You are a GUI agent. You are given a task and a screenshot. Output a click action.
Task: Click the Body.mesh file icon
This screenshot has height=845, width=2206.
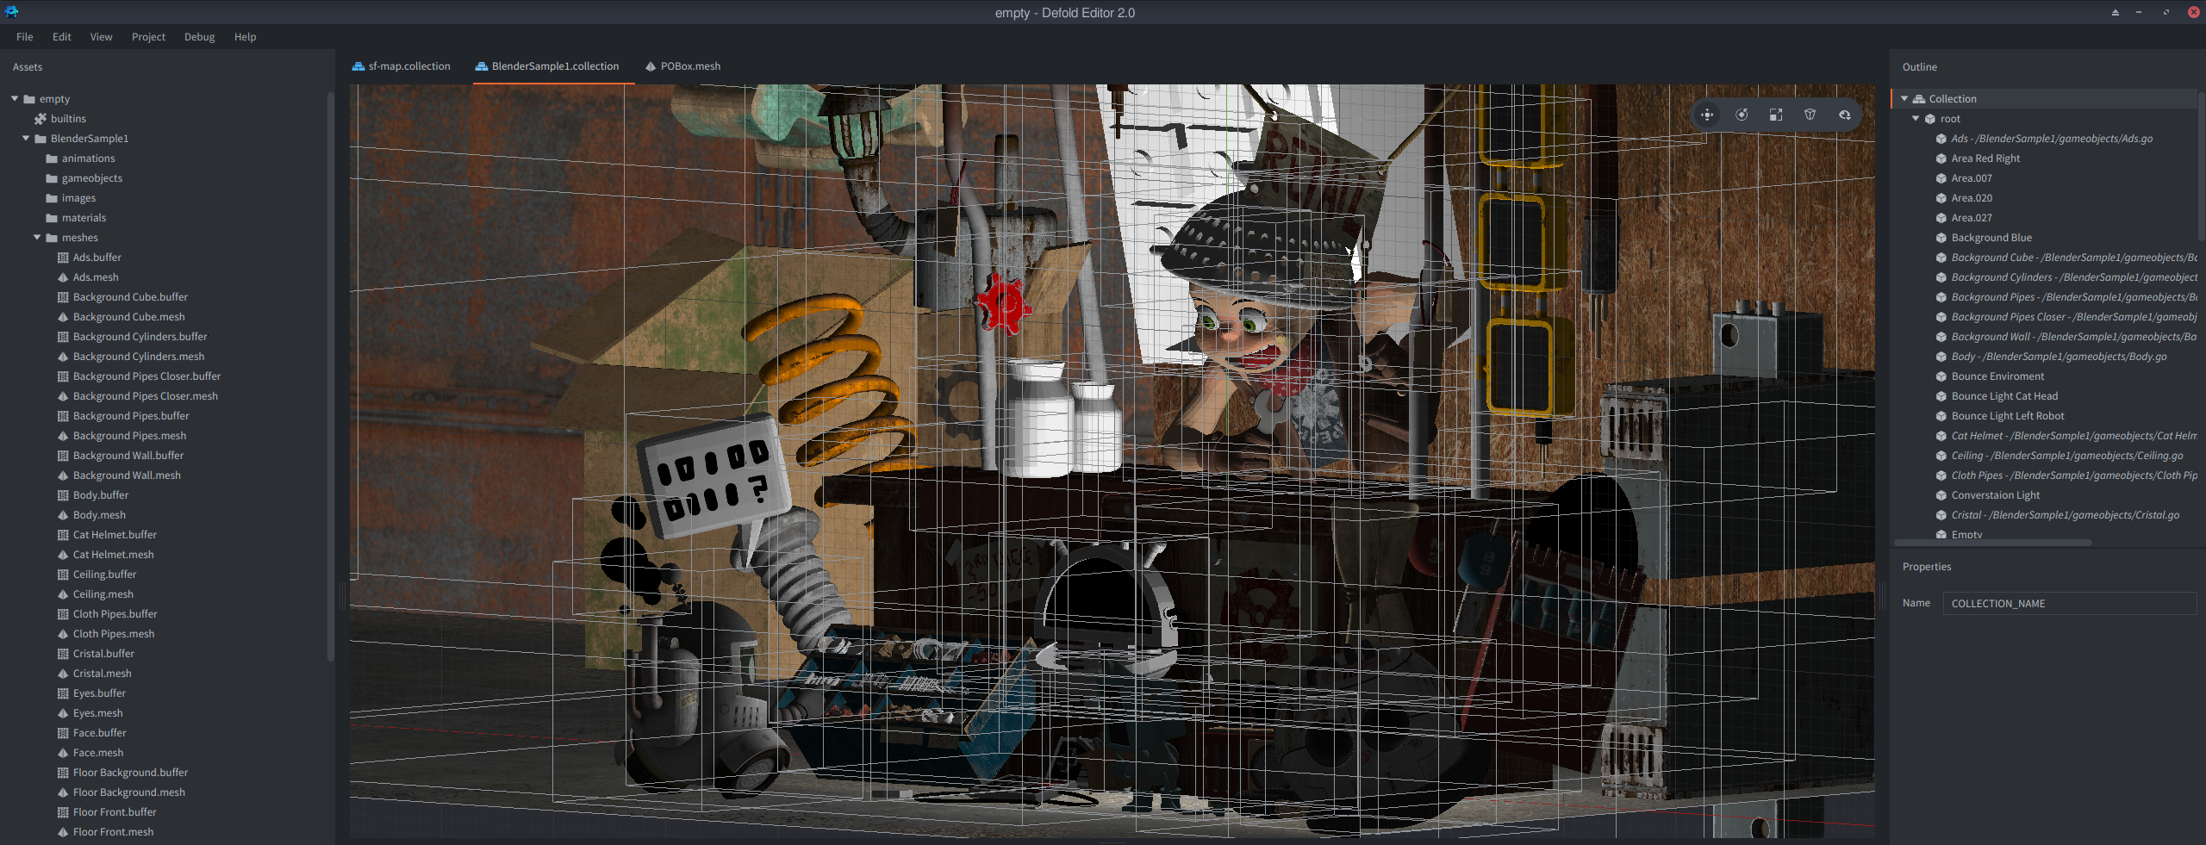point(63,515)
